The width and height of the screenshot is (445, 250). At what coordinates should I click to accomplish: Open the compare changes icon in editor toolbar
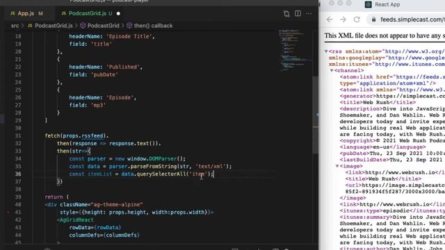click(286, 13)
